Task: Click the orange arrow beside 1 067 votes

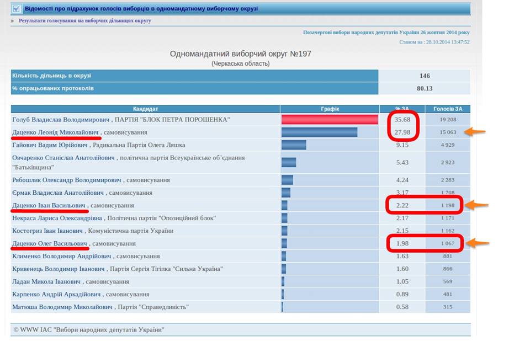Action: (x=477, y=243)
